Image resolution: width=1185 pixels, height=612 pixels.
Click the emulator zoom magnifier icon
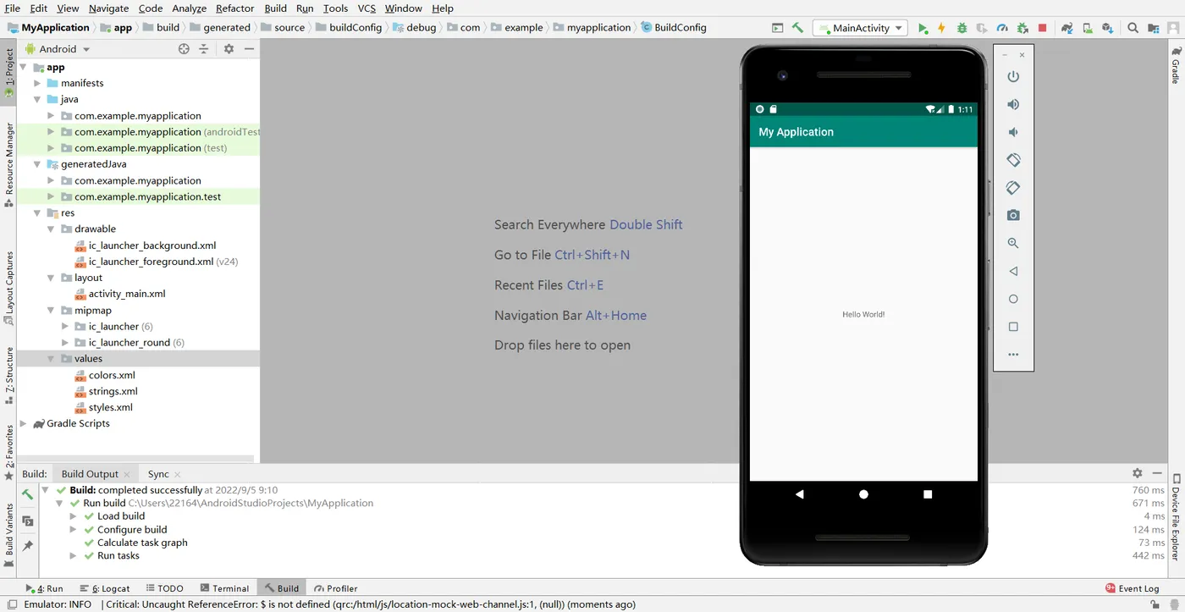click(x=1013, y=243)
